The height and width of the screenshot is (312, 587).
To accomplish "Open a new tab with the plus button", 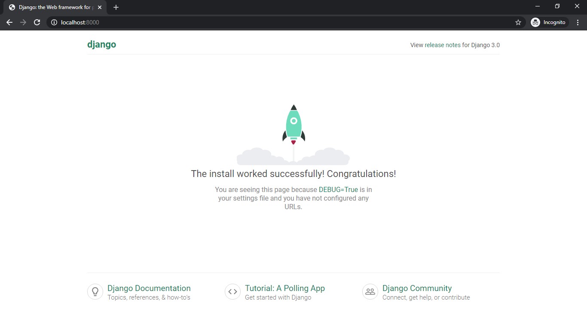I will [116, 7].
